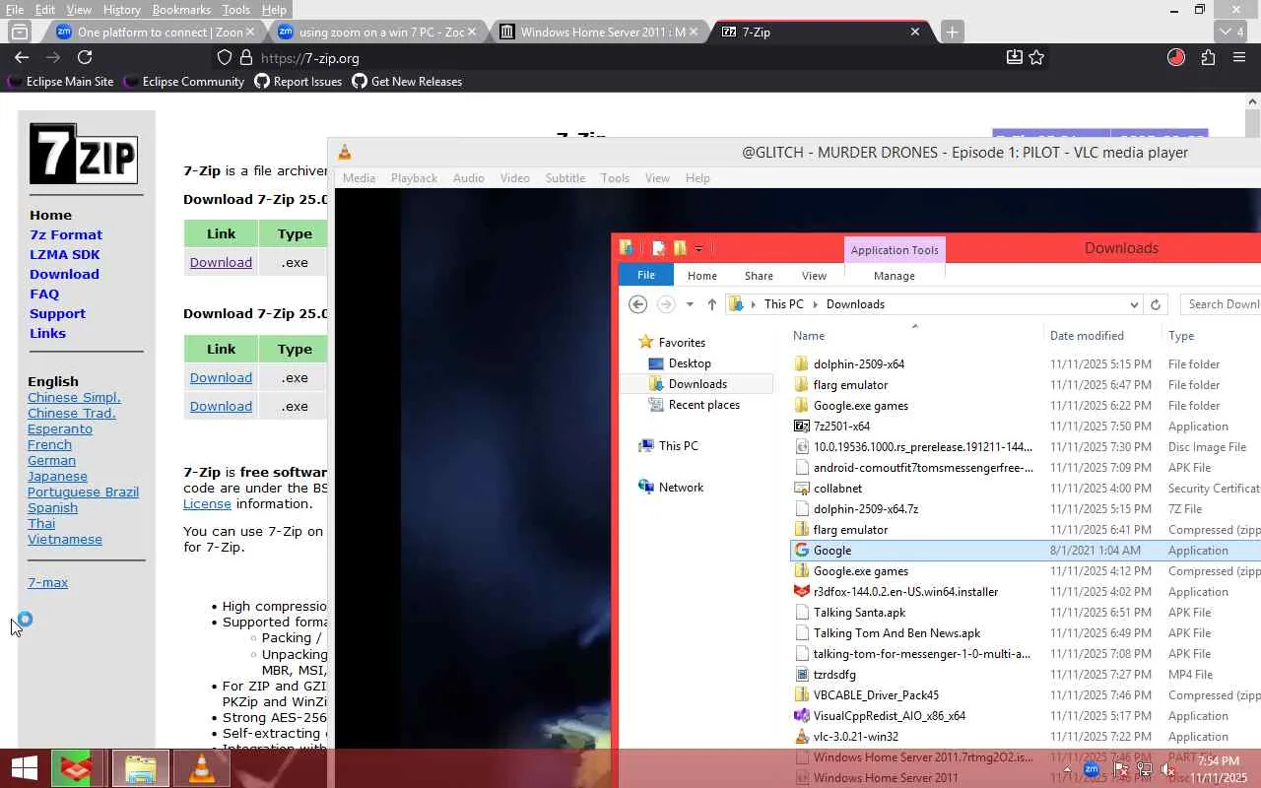Click the Firefox address bar URL
Viewport: 1261px width, 788px height.
click(x=309, y=58)
